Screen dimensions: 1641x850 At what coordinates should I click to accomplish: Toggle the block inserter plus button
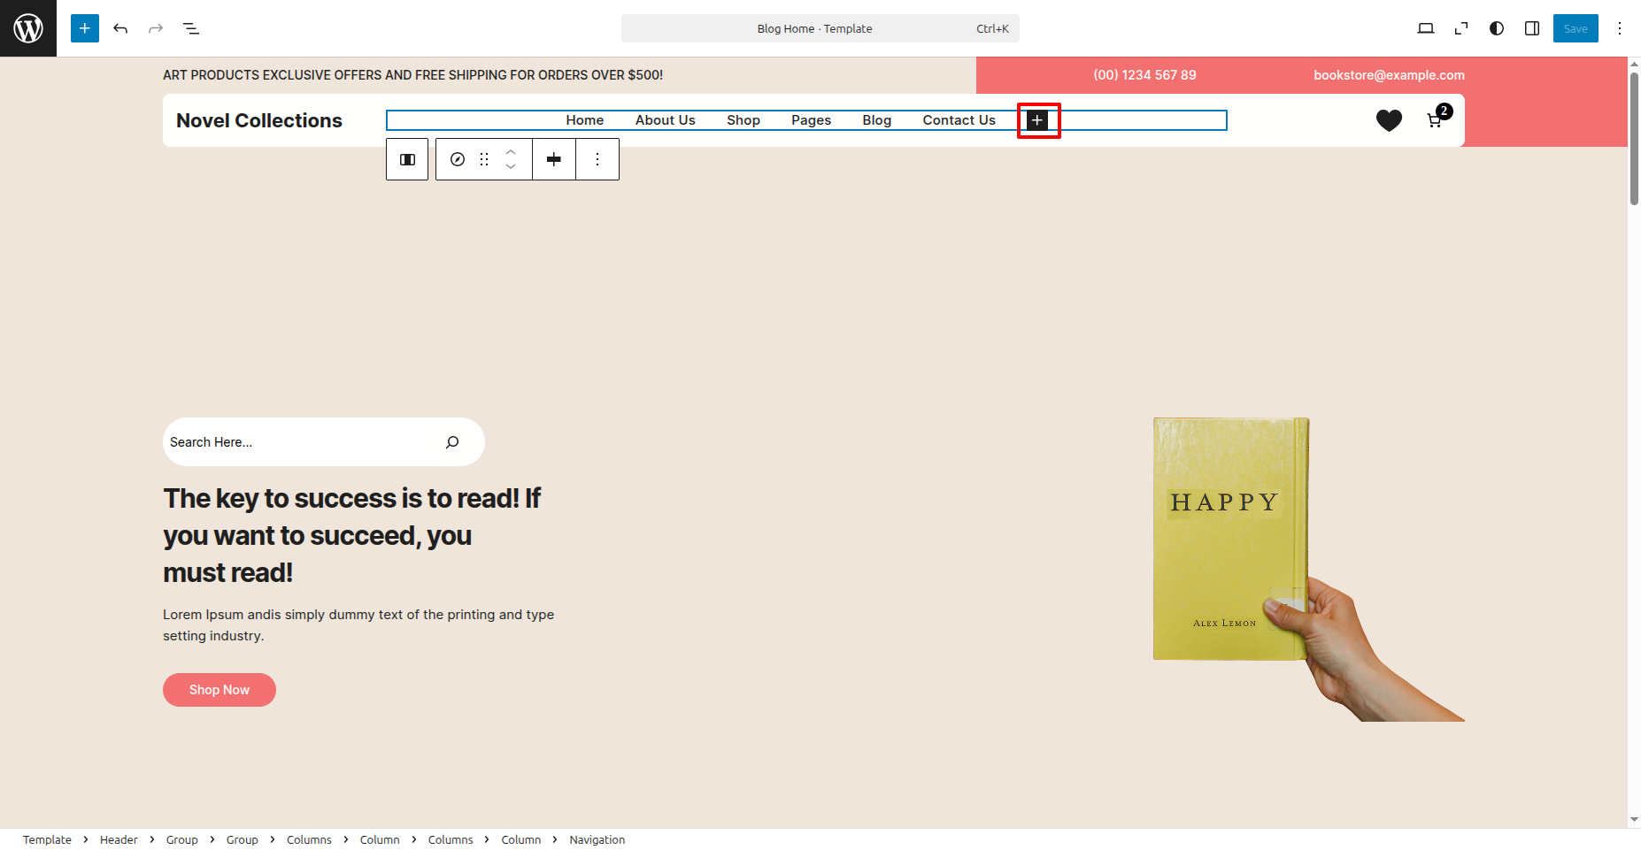pos(85,28)
